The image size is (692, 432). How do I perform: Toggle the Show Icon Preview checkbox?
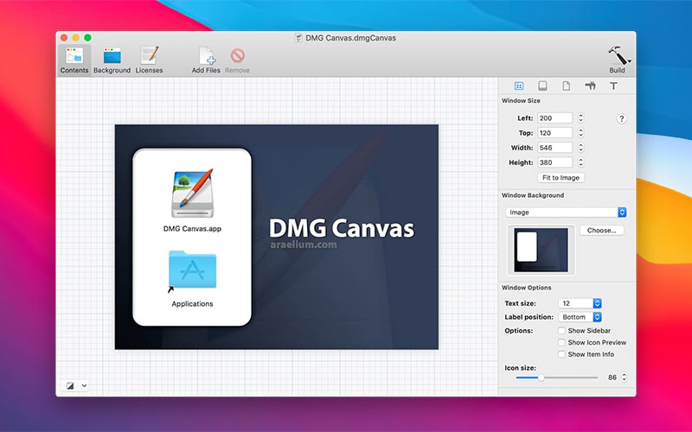click(x=561, y=343)
